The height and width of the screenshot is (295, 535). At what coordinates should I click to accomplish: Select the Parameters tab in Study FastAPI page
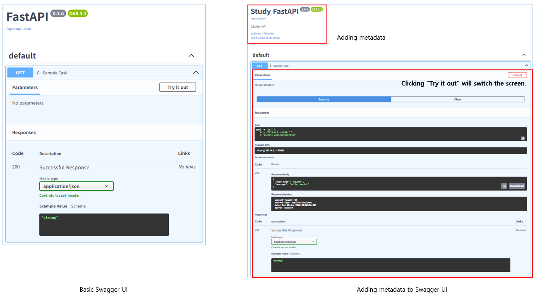[x=262, y=75]
